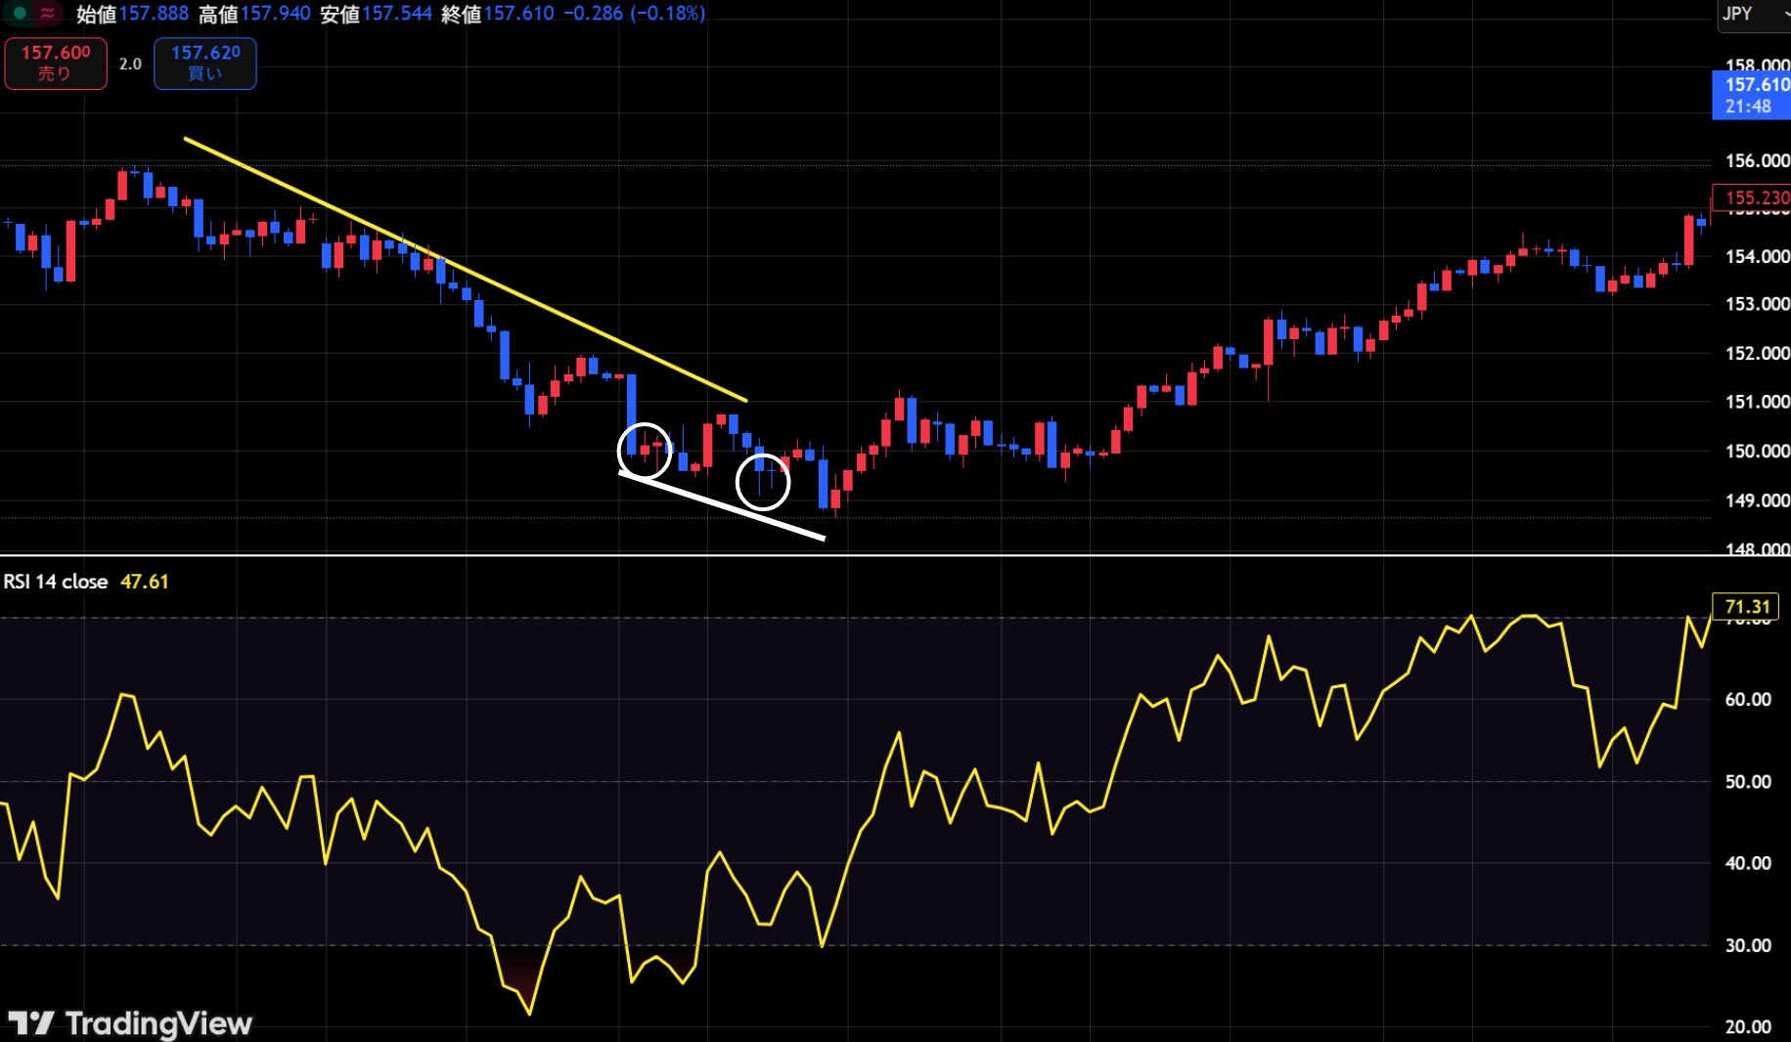Select the yellow descending trendline

[x=466, y=269]
